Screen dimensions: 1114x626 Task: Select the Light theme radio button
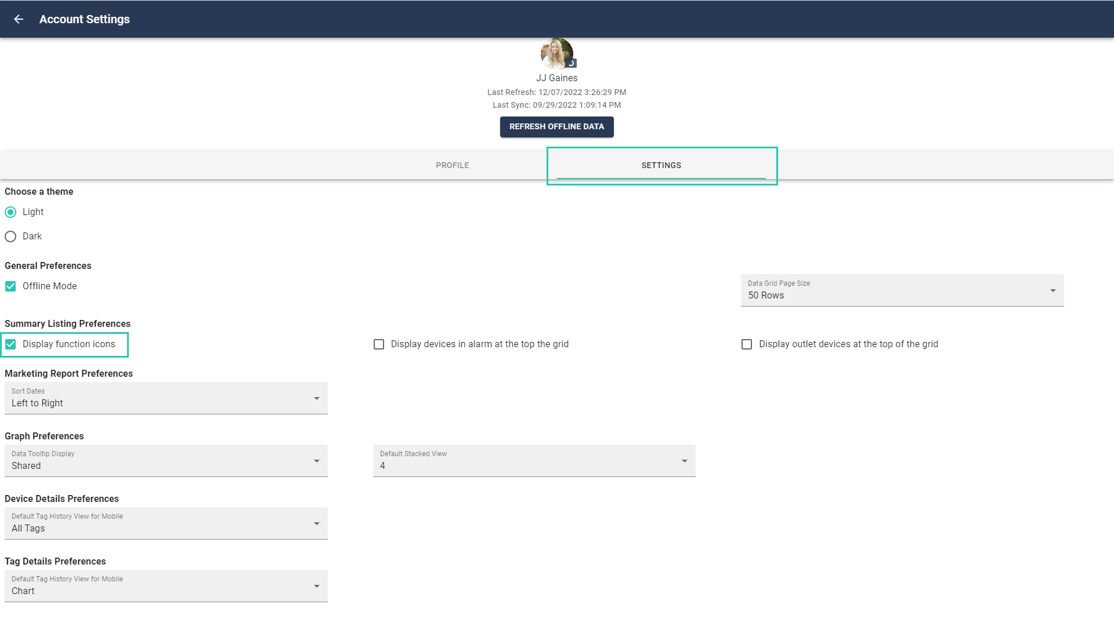point(10,212)
